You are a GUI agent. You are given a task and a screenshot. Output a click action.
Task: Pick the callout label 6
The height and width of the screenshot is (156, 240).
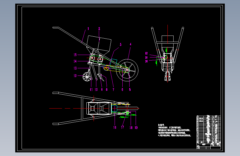click(x=122, y=89)
